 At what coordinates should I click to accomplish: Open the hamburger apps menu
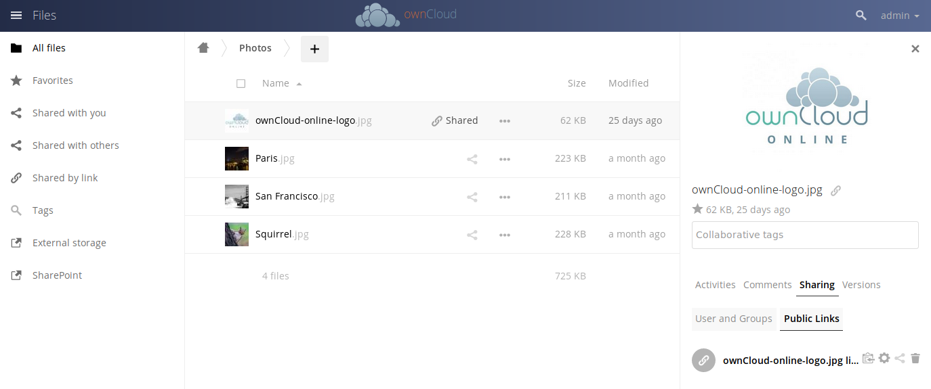pyautogui.click(x=17, y=15)
